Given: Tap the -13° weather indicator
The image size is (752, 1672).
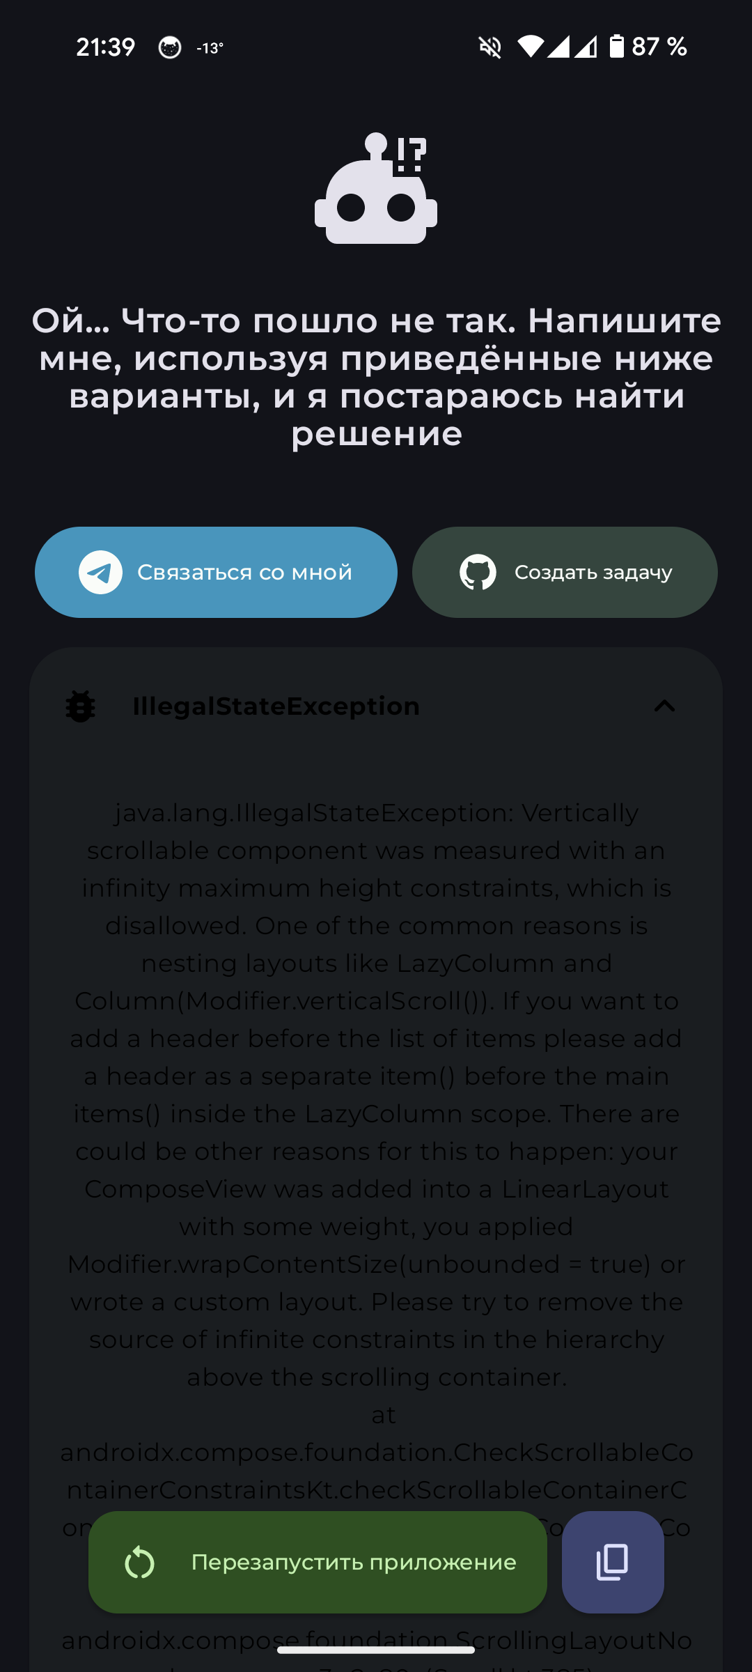Looking at the screenshot, I should pos(210,48).
